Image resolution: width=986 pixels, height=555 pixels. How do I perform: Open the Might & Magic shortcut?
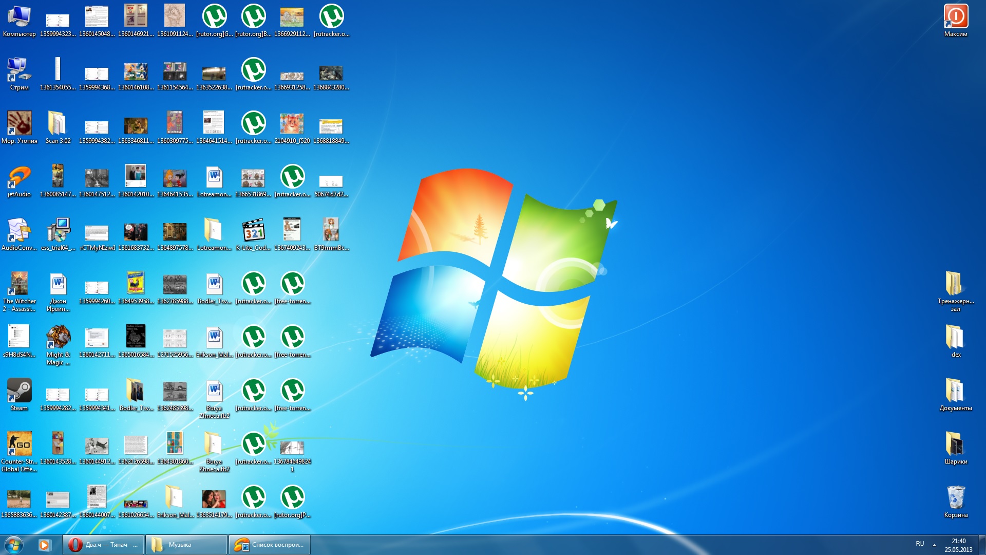[x=58, y=345]
